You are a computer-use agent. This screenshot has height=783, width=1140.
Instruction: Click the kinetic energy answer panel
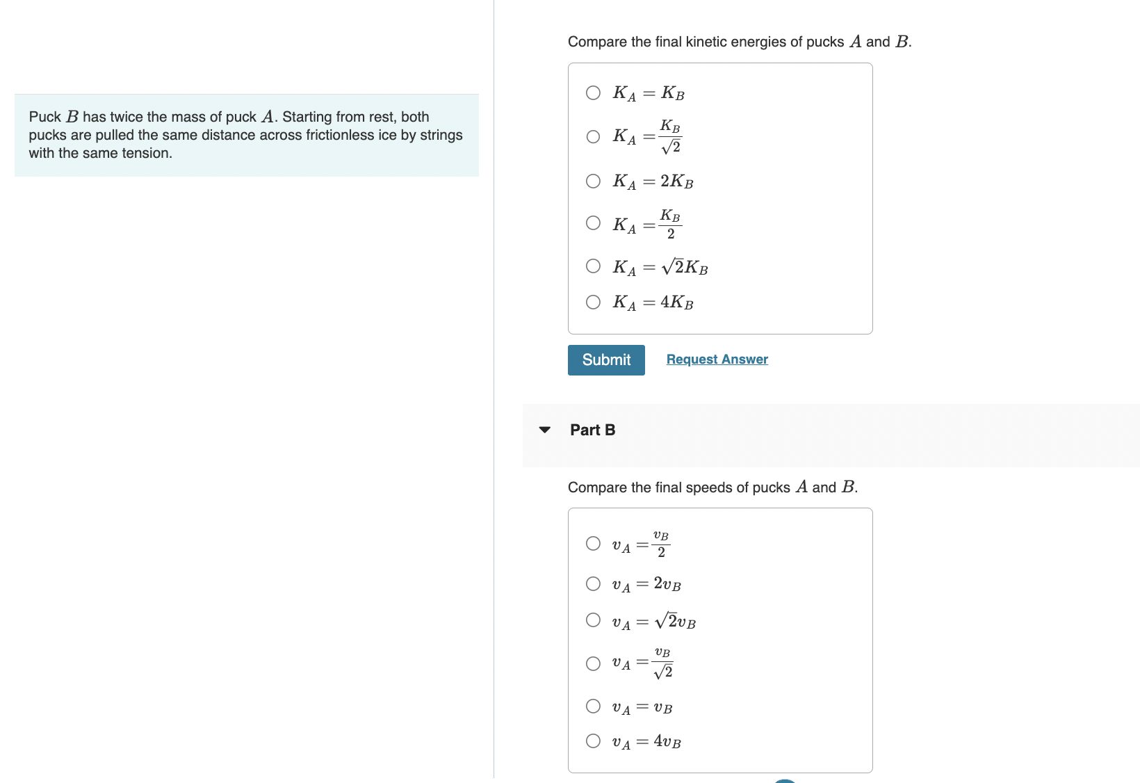(719, 198)
